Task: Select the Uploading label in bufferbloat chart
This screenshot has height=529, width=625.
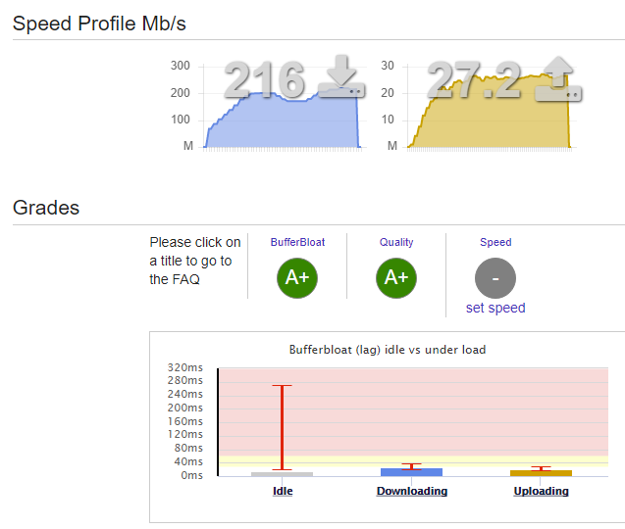Action: pos(541,491)
